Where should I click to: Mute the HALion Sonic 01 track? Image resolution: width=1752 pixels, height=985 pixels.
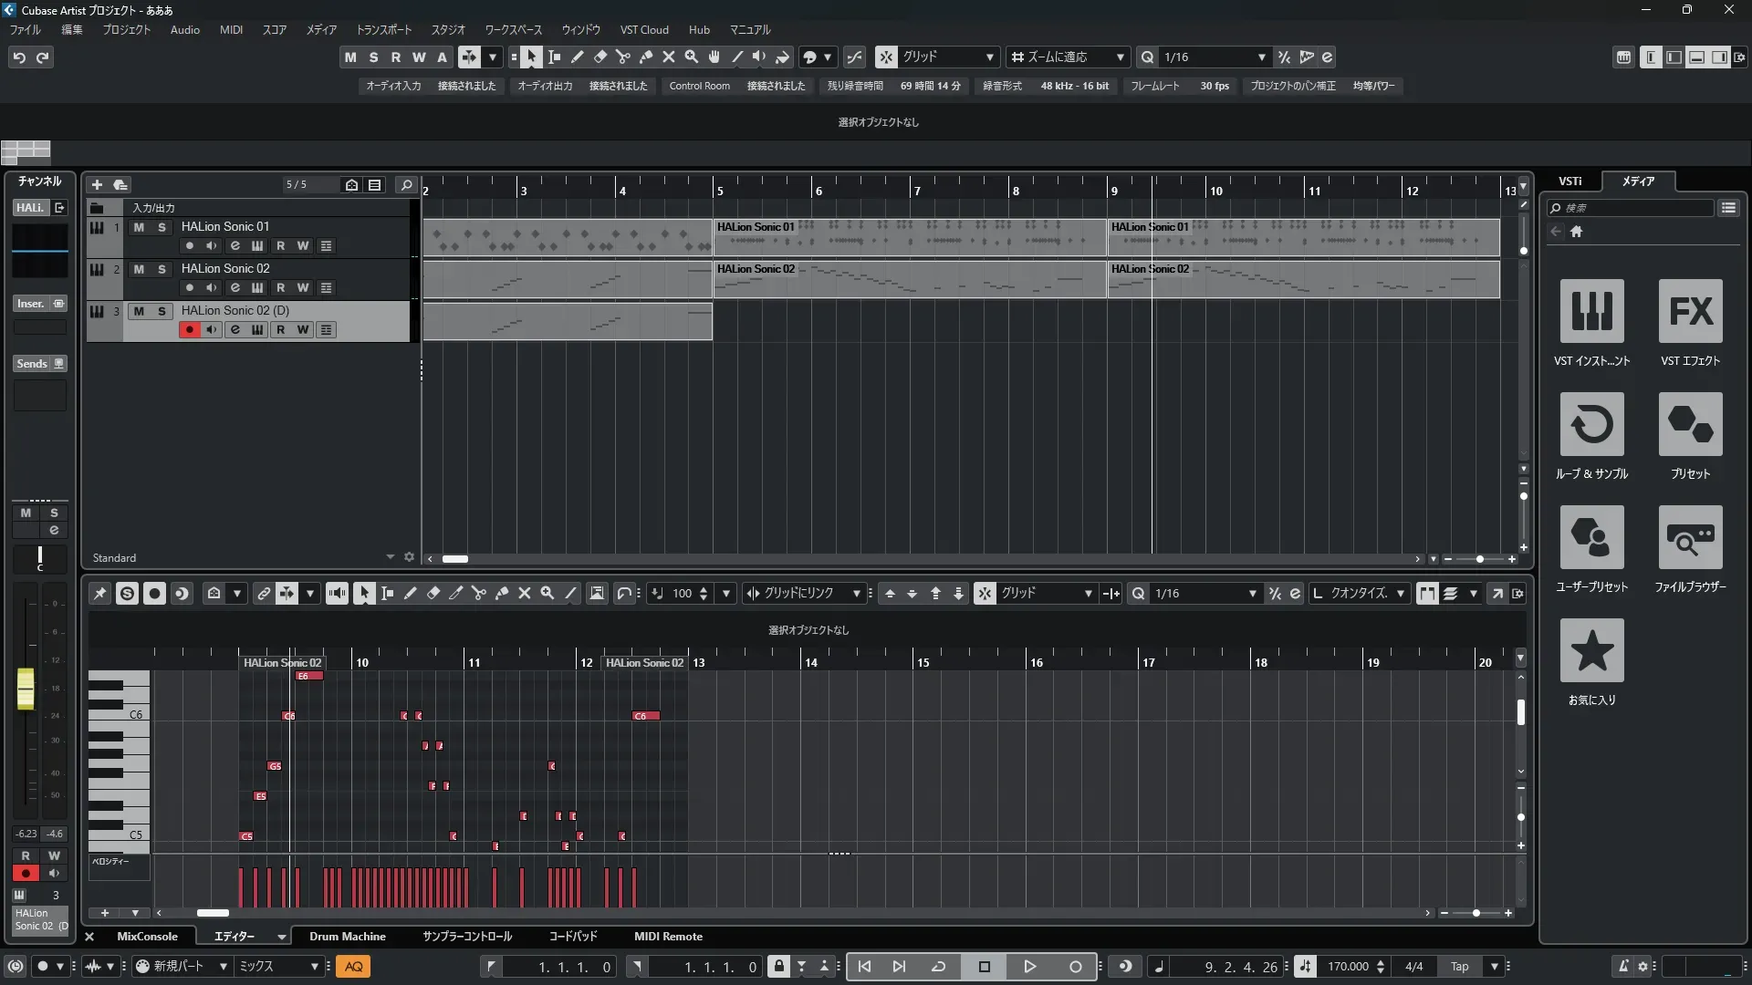click(x=139, y=227)
